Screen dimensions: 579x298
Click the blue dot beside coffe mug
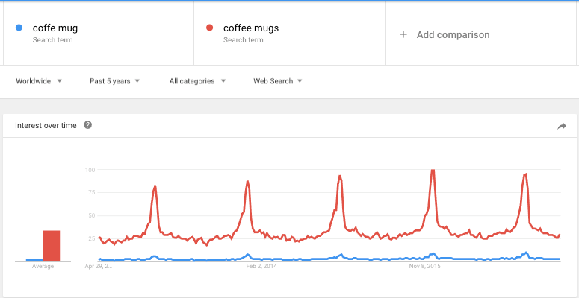pyautogui.click(x=19, y=28)
